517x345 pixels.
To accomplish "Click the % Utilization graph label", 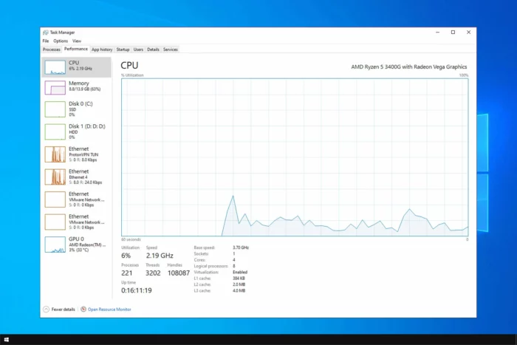I will (132, 75).
